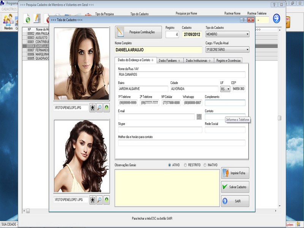Click Melhor dia e horário para contato field
The image size is (304, 228).
click(x=182, y=143)
